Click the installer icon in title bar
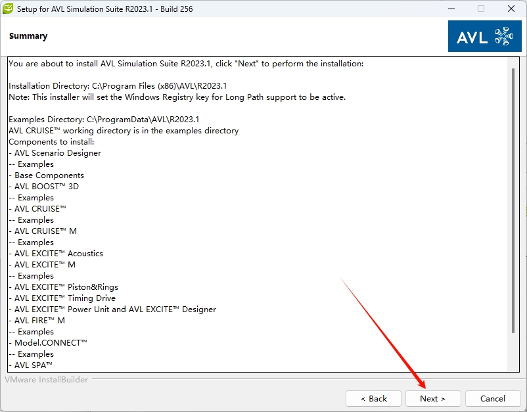 pyautogui.click(x=9, y=9)
